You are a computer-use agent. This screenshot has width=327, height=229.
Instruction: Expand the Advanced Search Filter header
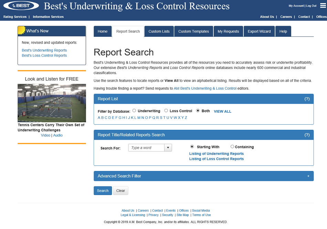(204, 176)
